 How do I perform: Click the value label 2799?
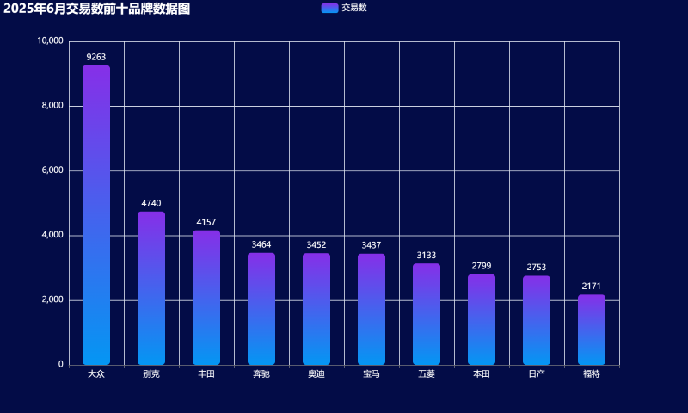pyautogui.click(x=482, y=266)
